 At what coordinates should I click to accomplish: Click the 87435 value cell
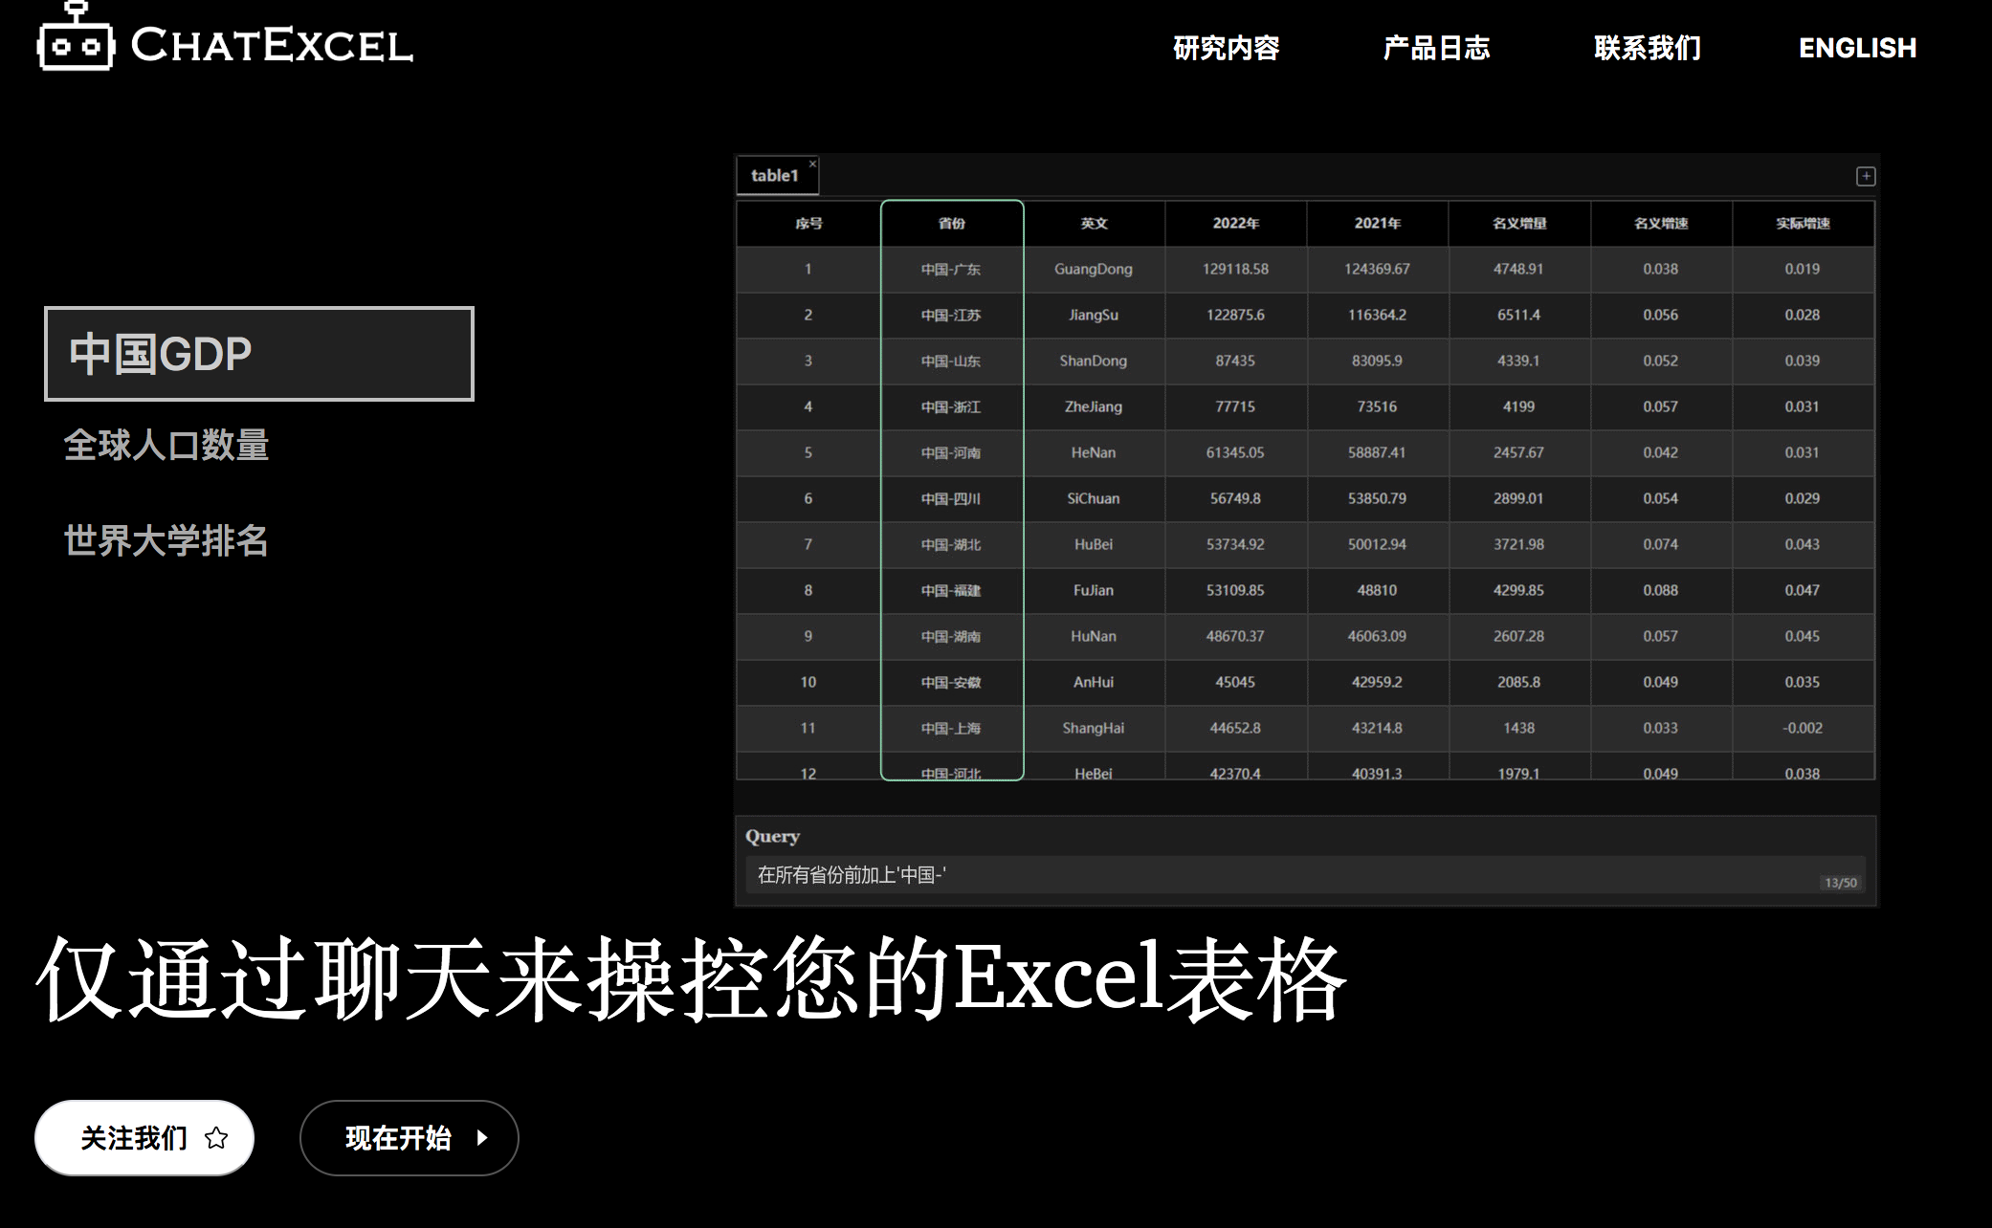click(1236, 362)
